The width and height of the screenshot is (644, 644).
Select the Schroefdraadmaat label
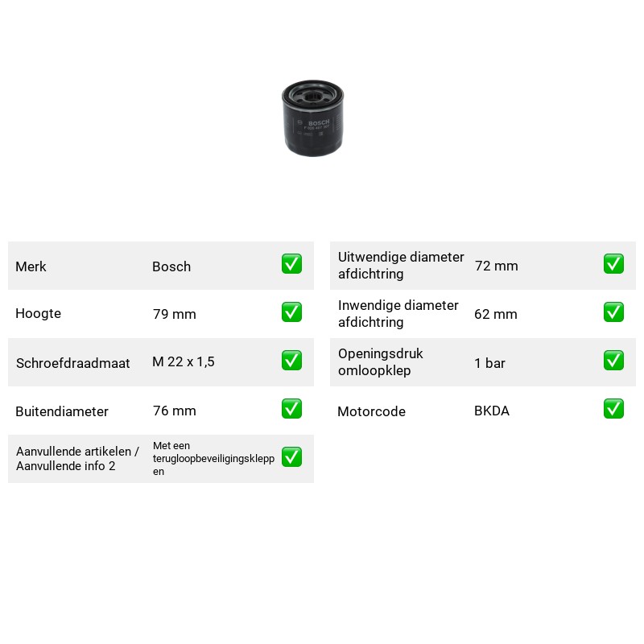tap(73, 363)
